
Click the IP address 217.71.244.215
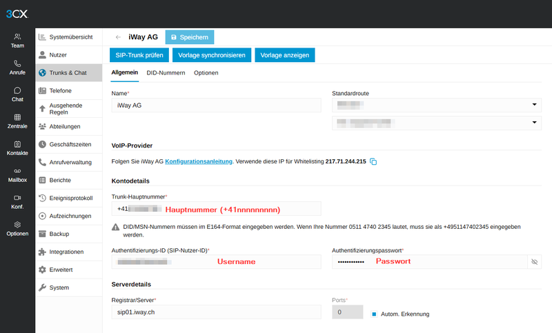coord(346,161)
